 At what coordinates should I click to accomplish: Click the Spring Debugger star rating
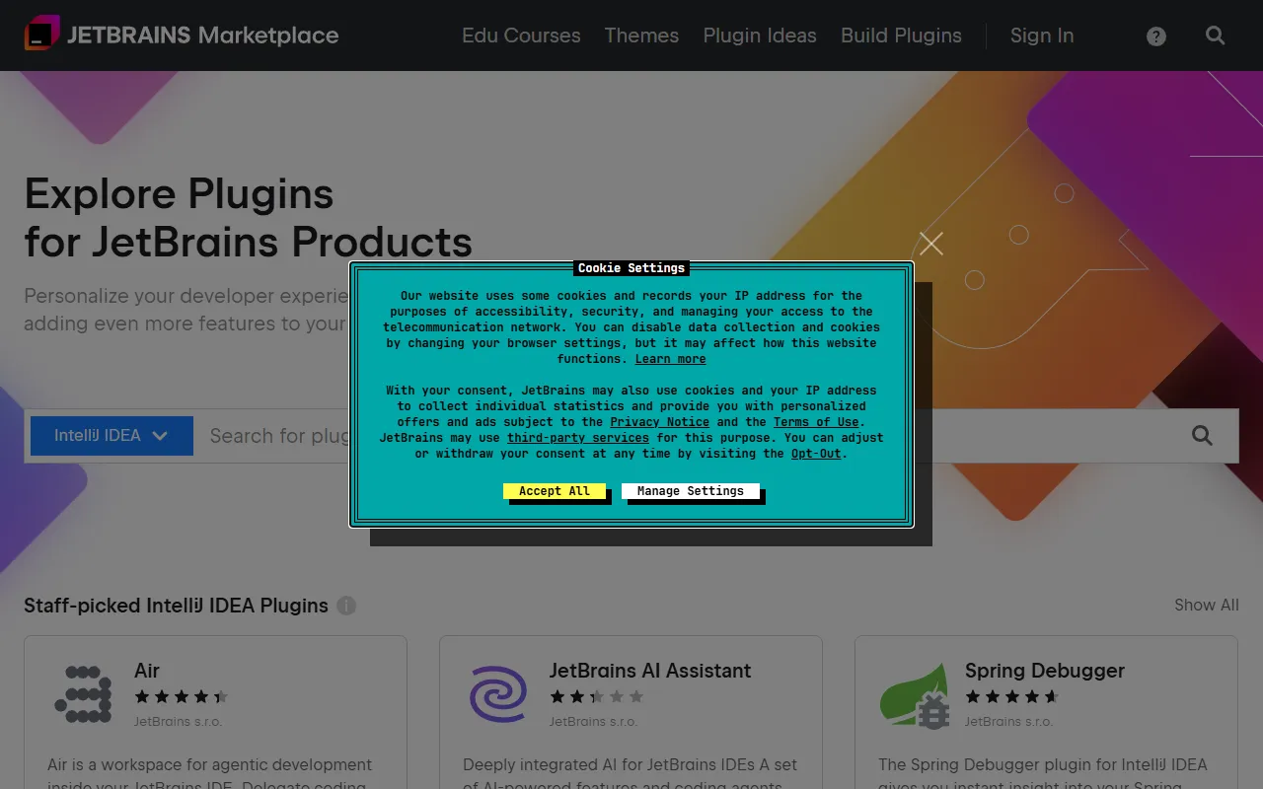pos(1011,696)
